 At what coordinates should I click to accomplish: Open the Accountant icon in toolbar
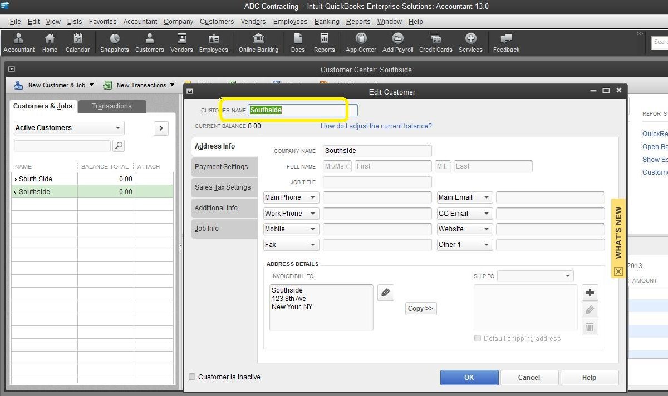tap(19, 43)
